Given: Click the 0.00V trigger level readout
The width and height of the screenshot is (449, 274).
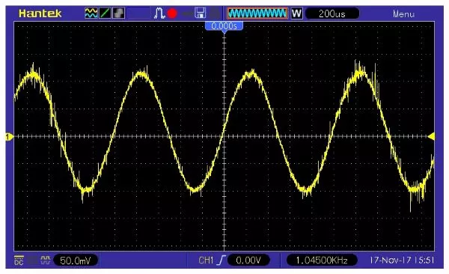Looking at the screenshot, I should coord(248,261).
